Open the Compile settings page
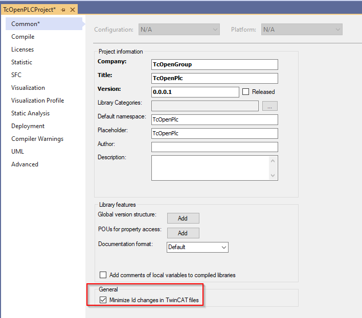The image size is (362, 318). coord(23,37)
